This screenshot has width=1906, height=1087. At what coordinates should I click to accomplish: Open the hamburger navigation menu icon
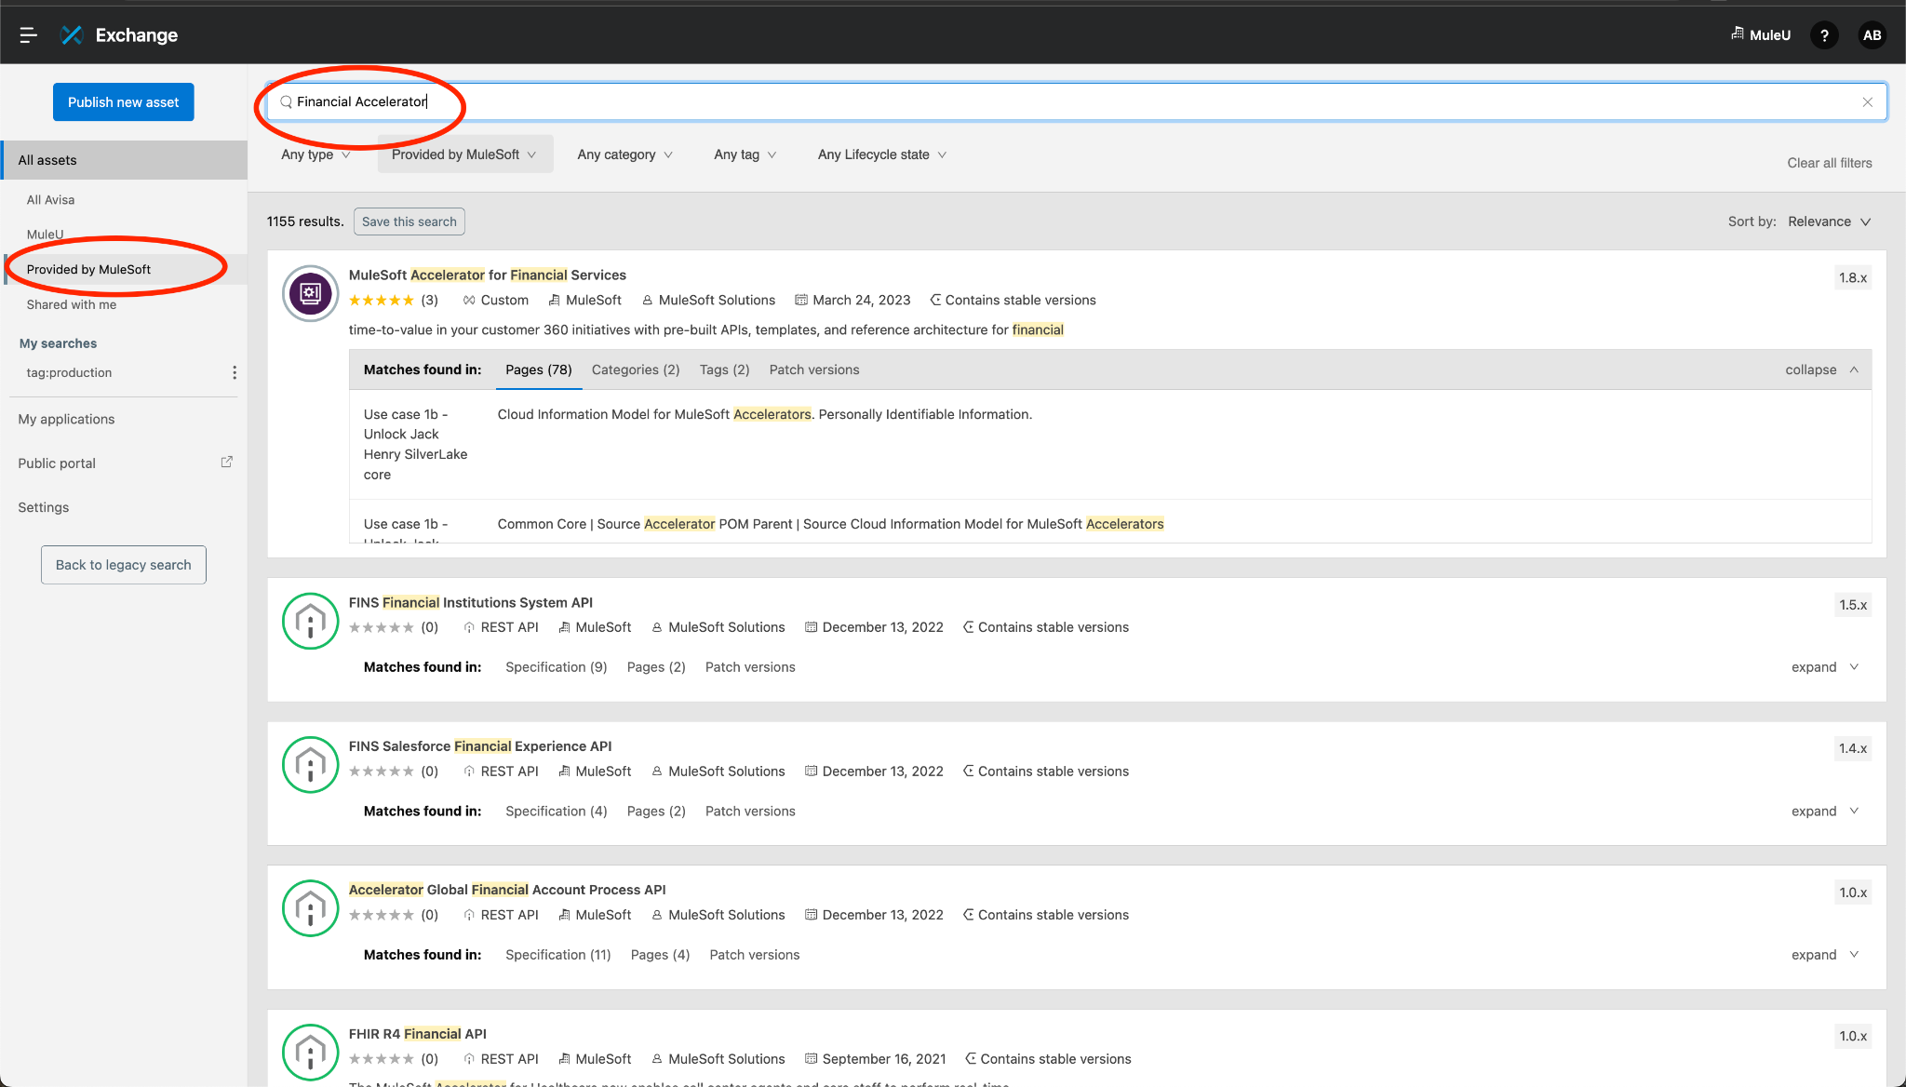(x=28, y=35)
